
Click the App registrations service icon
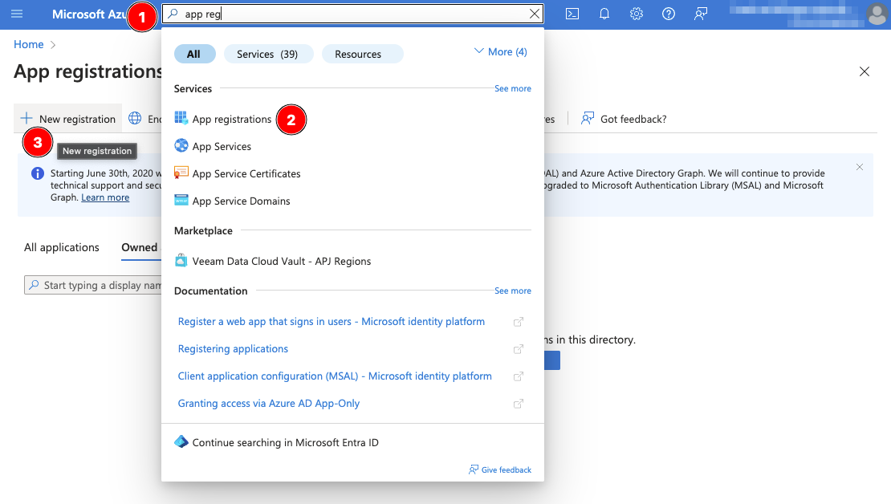181,118
